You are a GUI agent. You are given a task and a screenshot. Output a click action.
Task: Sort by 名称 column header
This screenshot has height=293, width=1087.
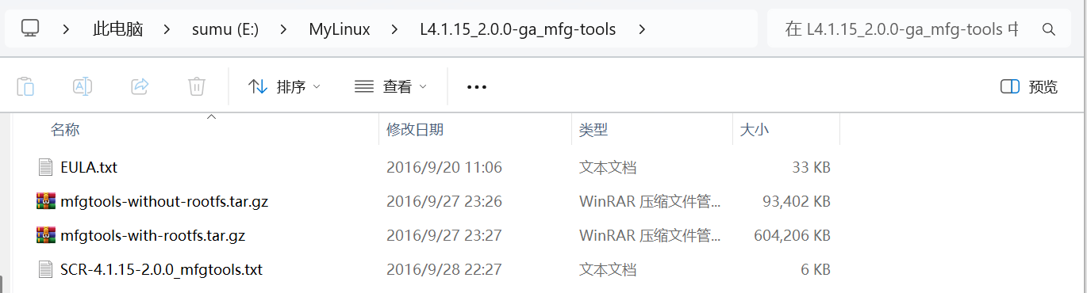(65, 130)
